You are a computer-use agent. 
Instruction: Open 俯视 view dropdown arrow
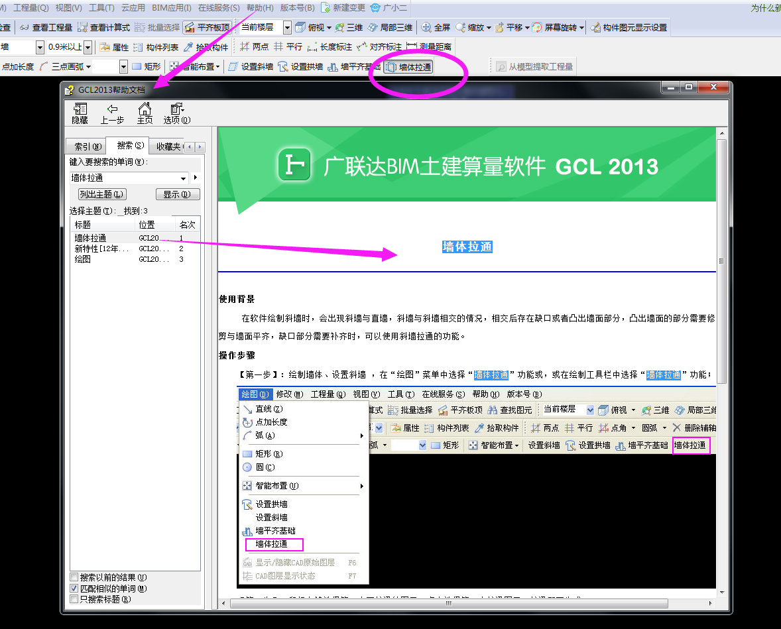[x=329, y=28]
